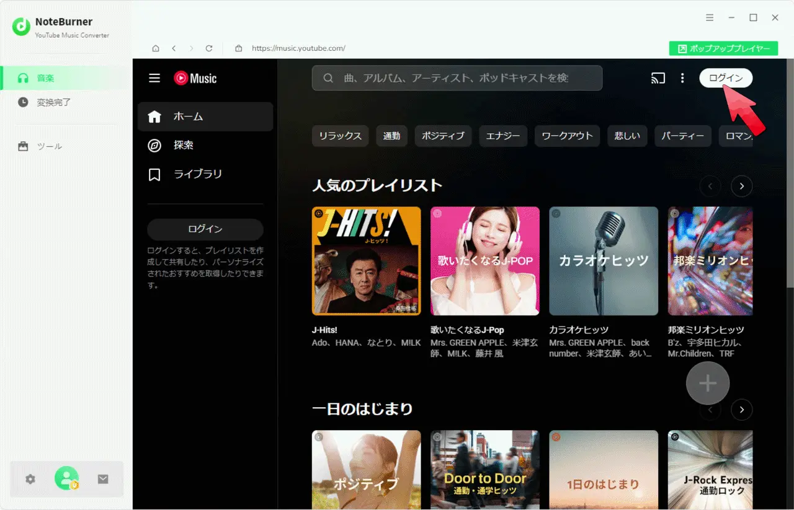Click the NoteBurner logo icon
This screenshot has height=510, width=794.
(x=21, y=27)
